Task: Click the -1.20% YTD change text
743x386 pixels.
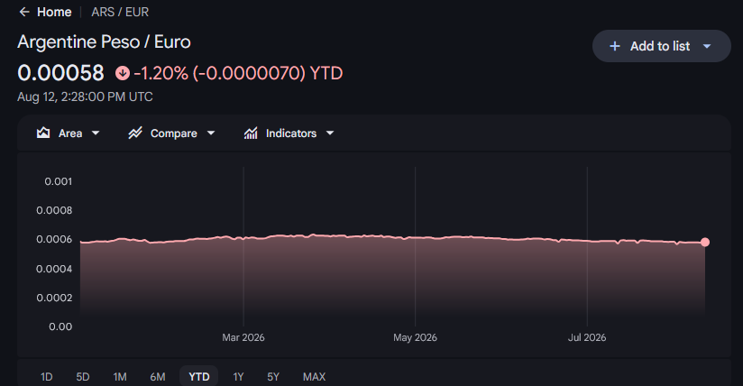Action: click(x=238, y=73)
